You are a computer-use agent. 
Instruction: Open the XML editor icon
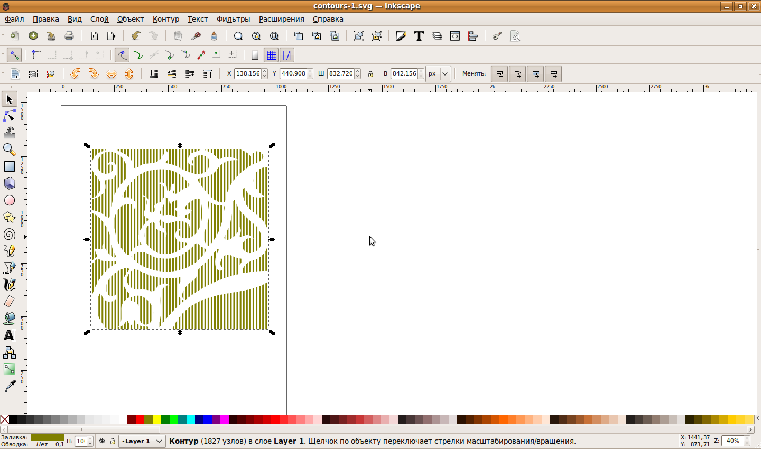tap(455, 36)
